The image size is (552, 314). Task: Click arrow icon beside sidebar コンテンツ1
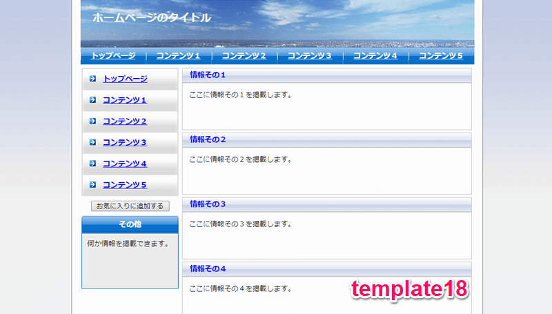pos(92,100)
